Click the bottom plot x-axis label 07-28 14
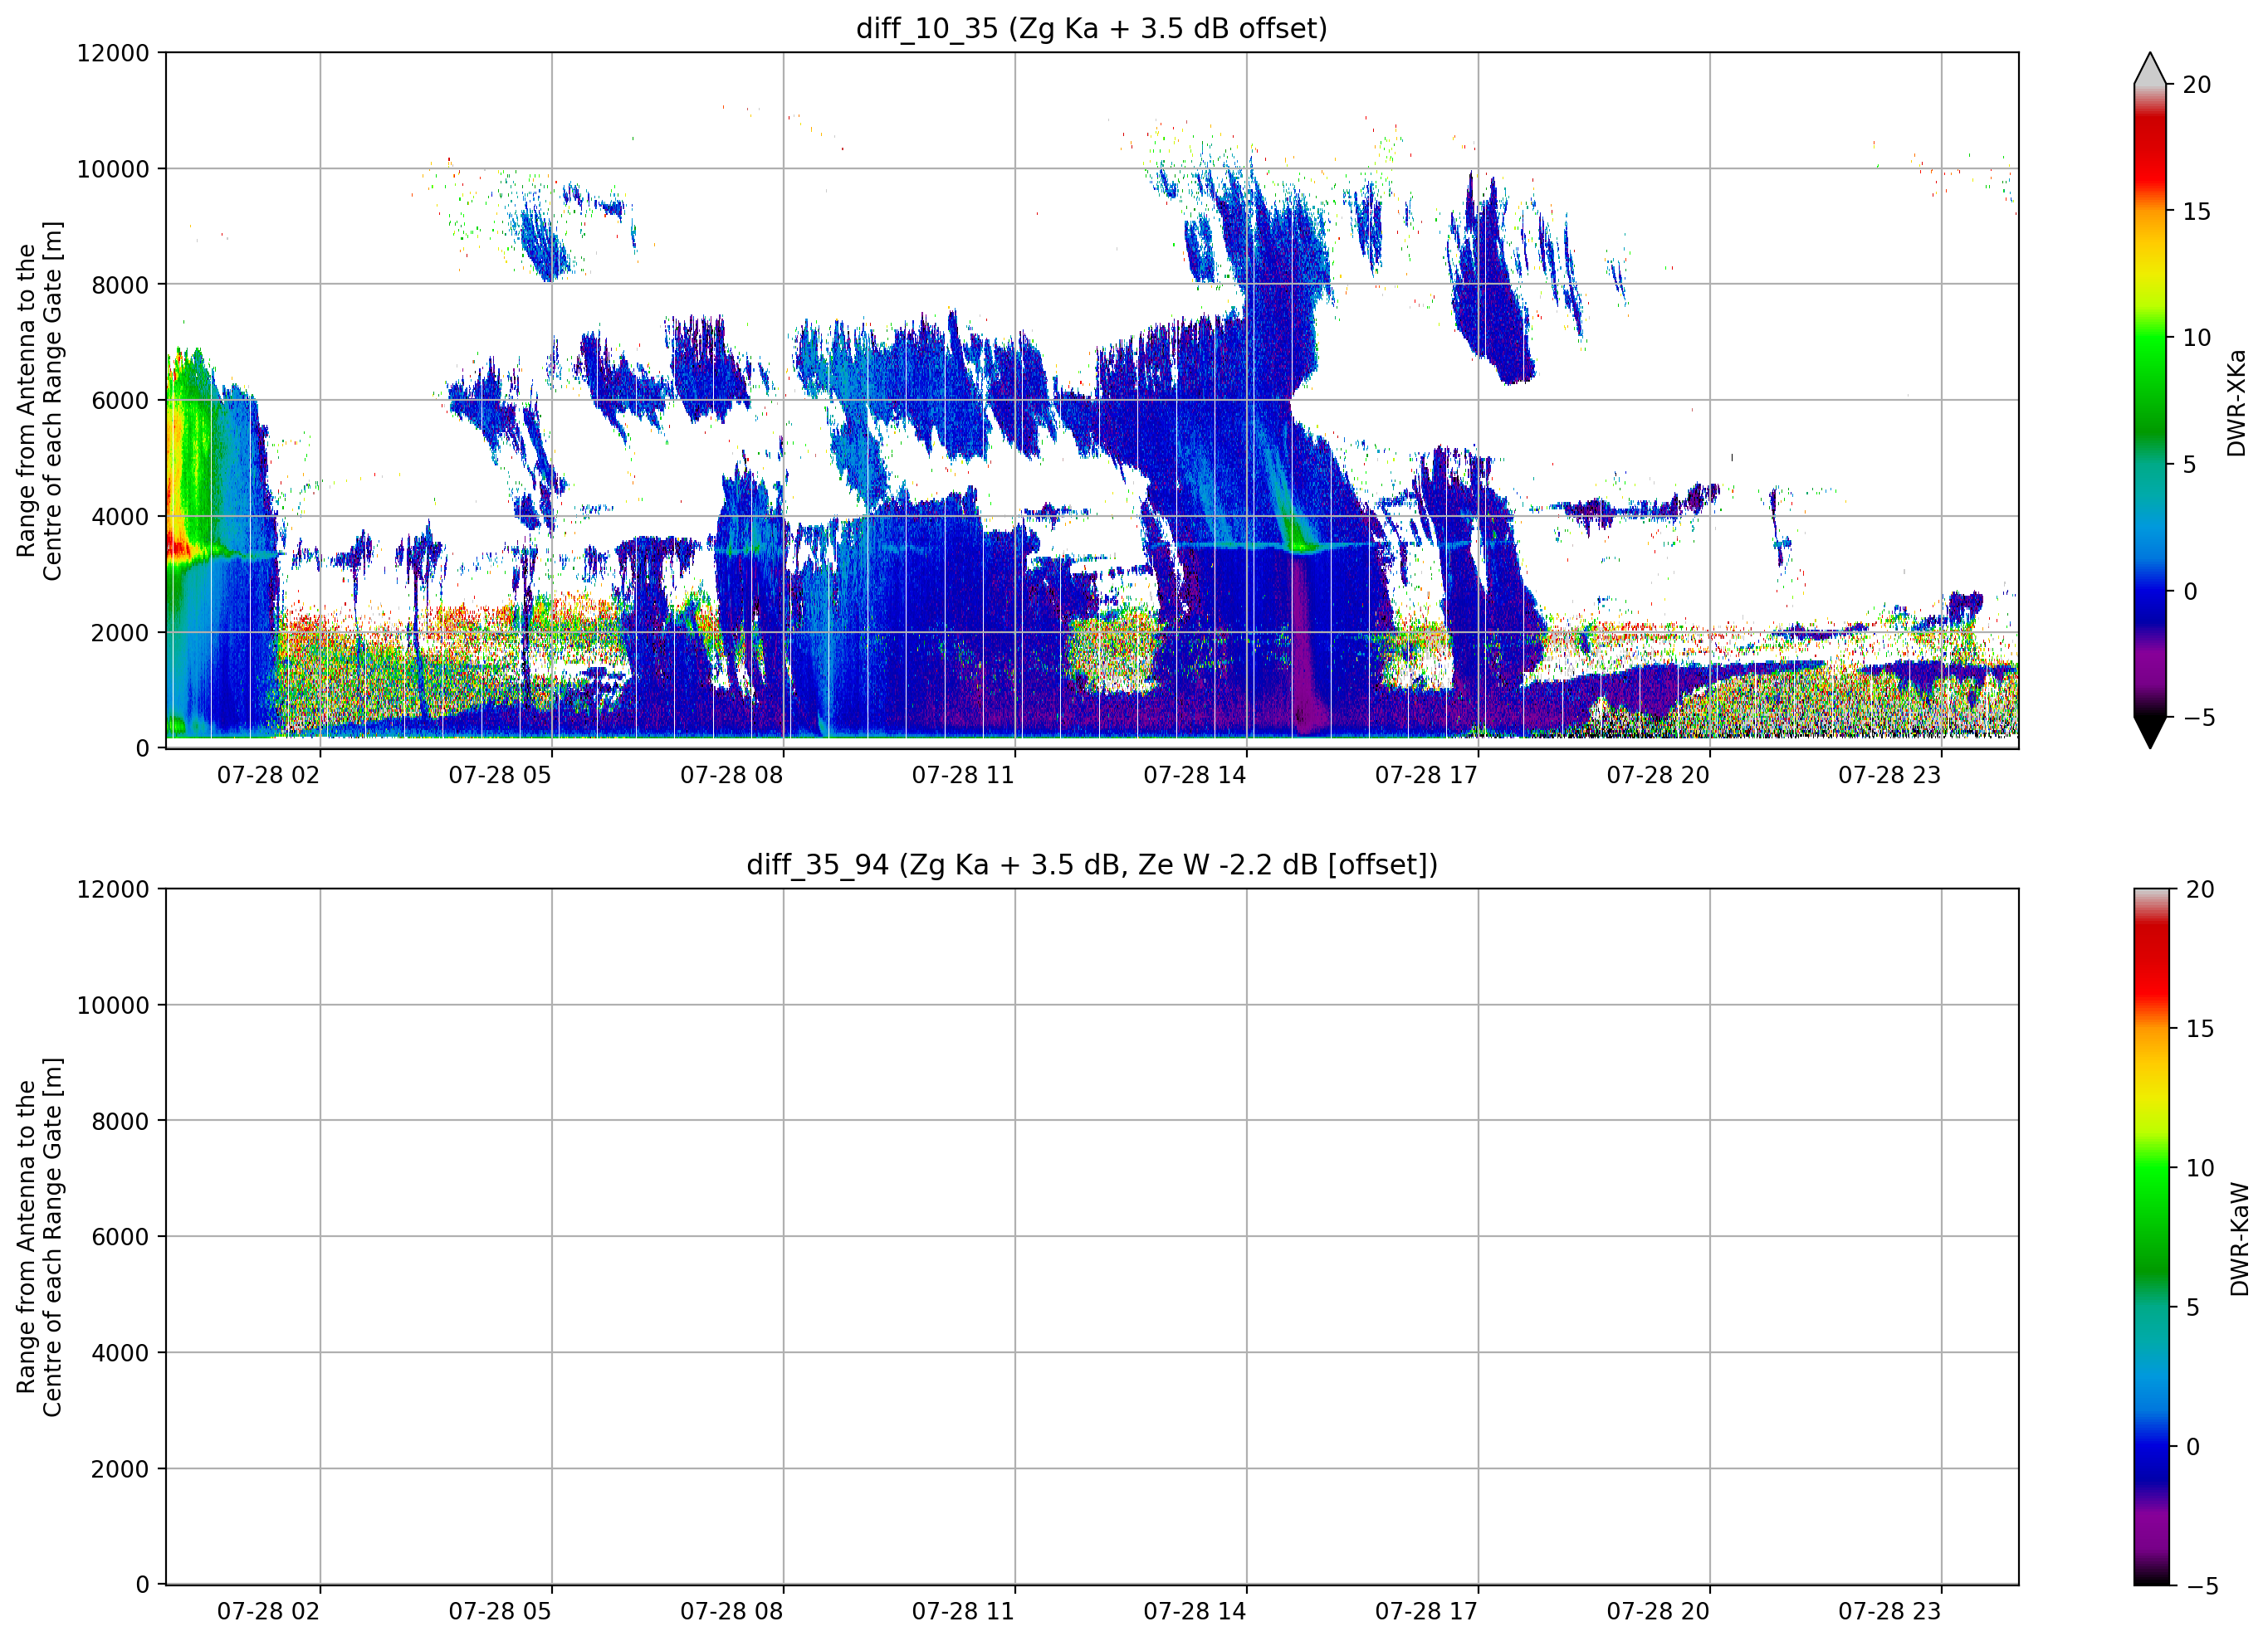2268x1641 pixels. tap(1195, 1611)
